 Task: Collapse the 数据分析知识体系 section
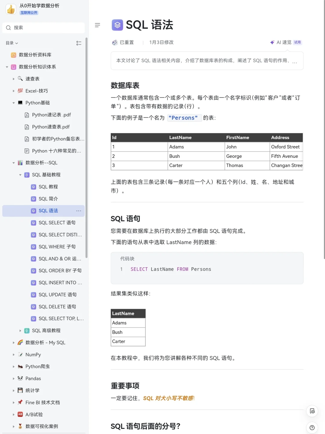7,67
